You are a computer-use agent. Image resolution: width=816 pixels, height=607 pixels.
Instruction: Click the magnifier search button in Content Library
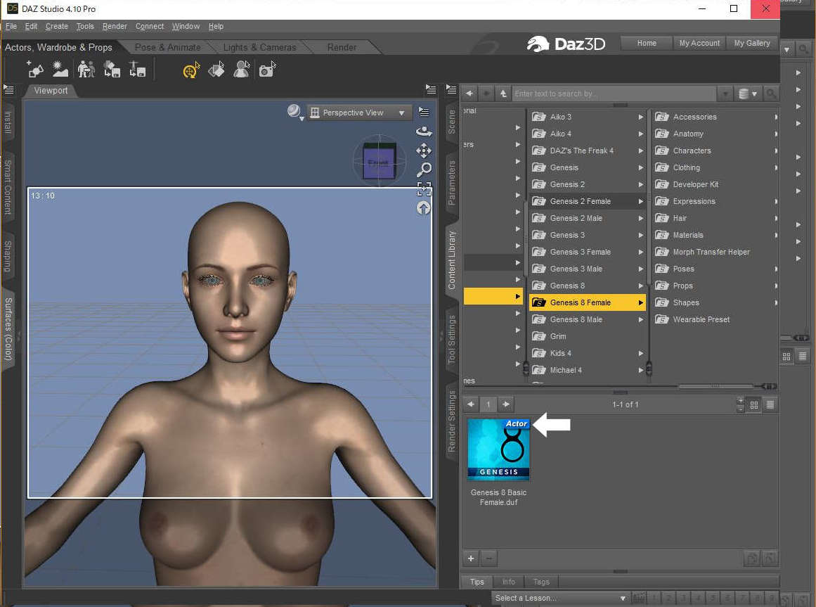771,94
